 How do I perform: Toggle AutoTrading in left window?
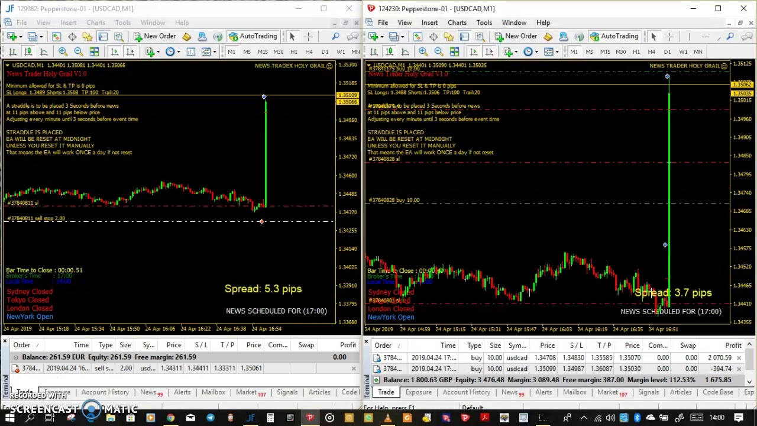coord(253,37)
